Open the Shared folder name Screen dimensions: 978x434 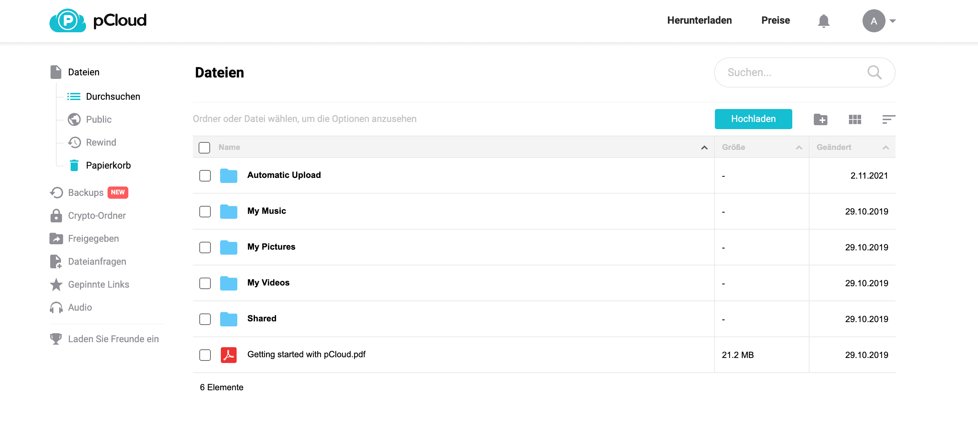(x=262, y=319)
